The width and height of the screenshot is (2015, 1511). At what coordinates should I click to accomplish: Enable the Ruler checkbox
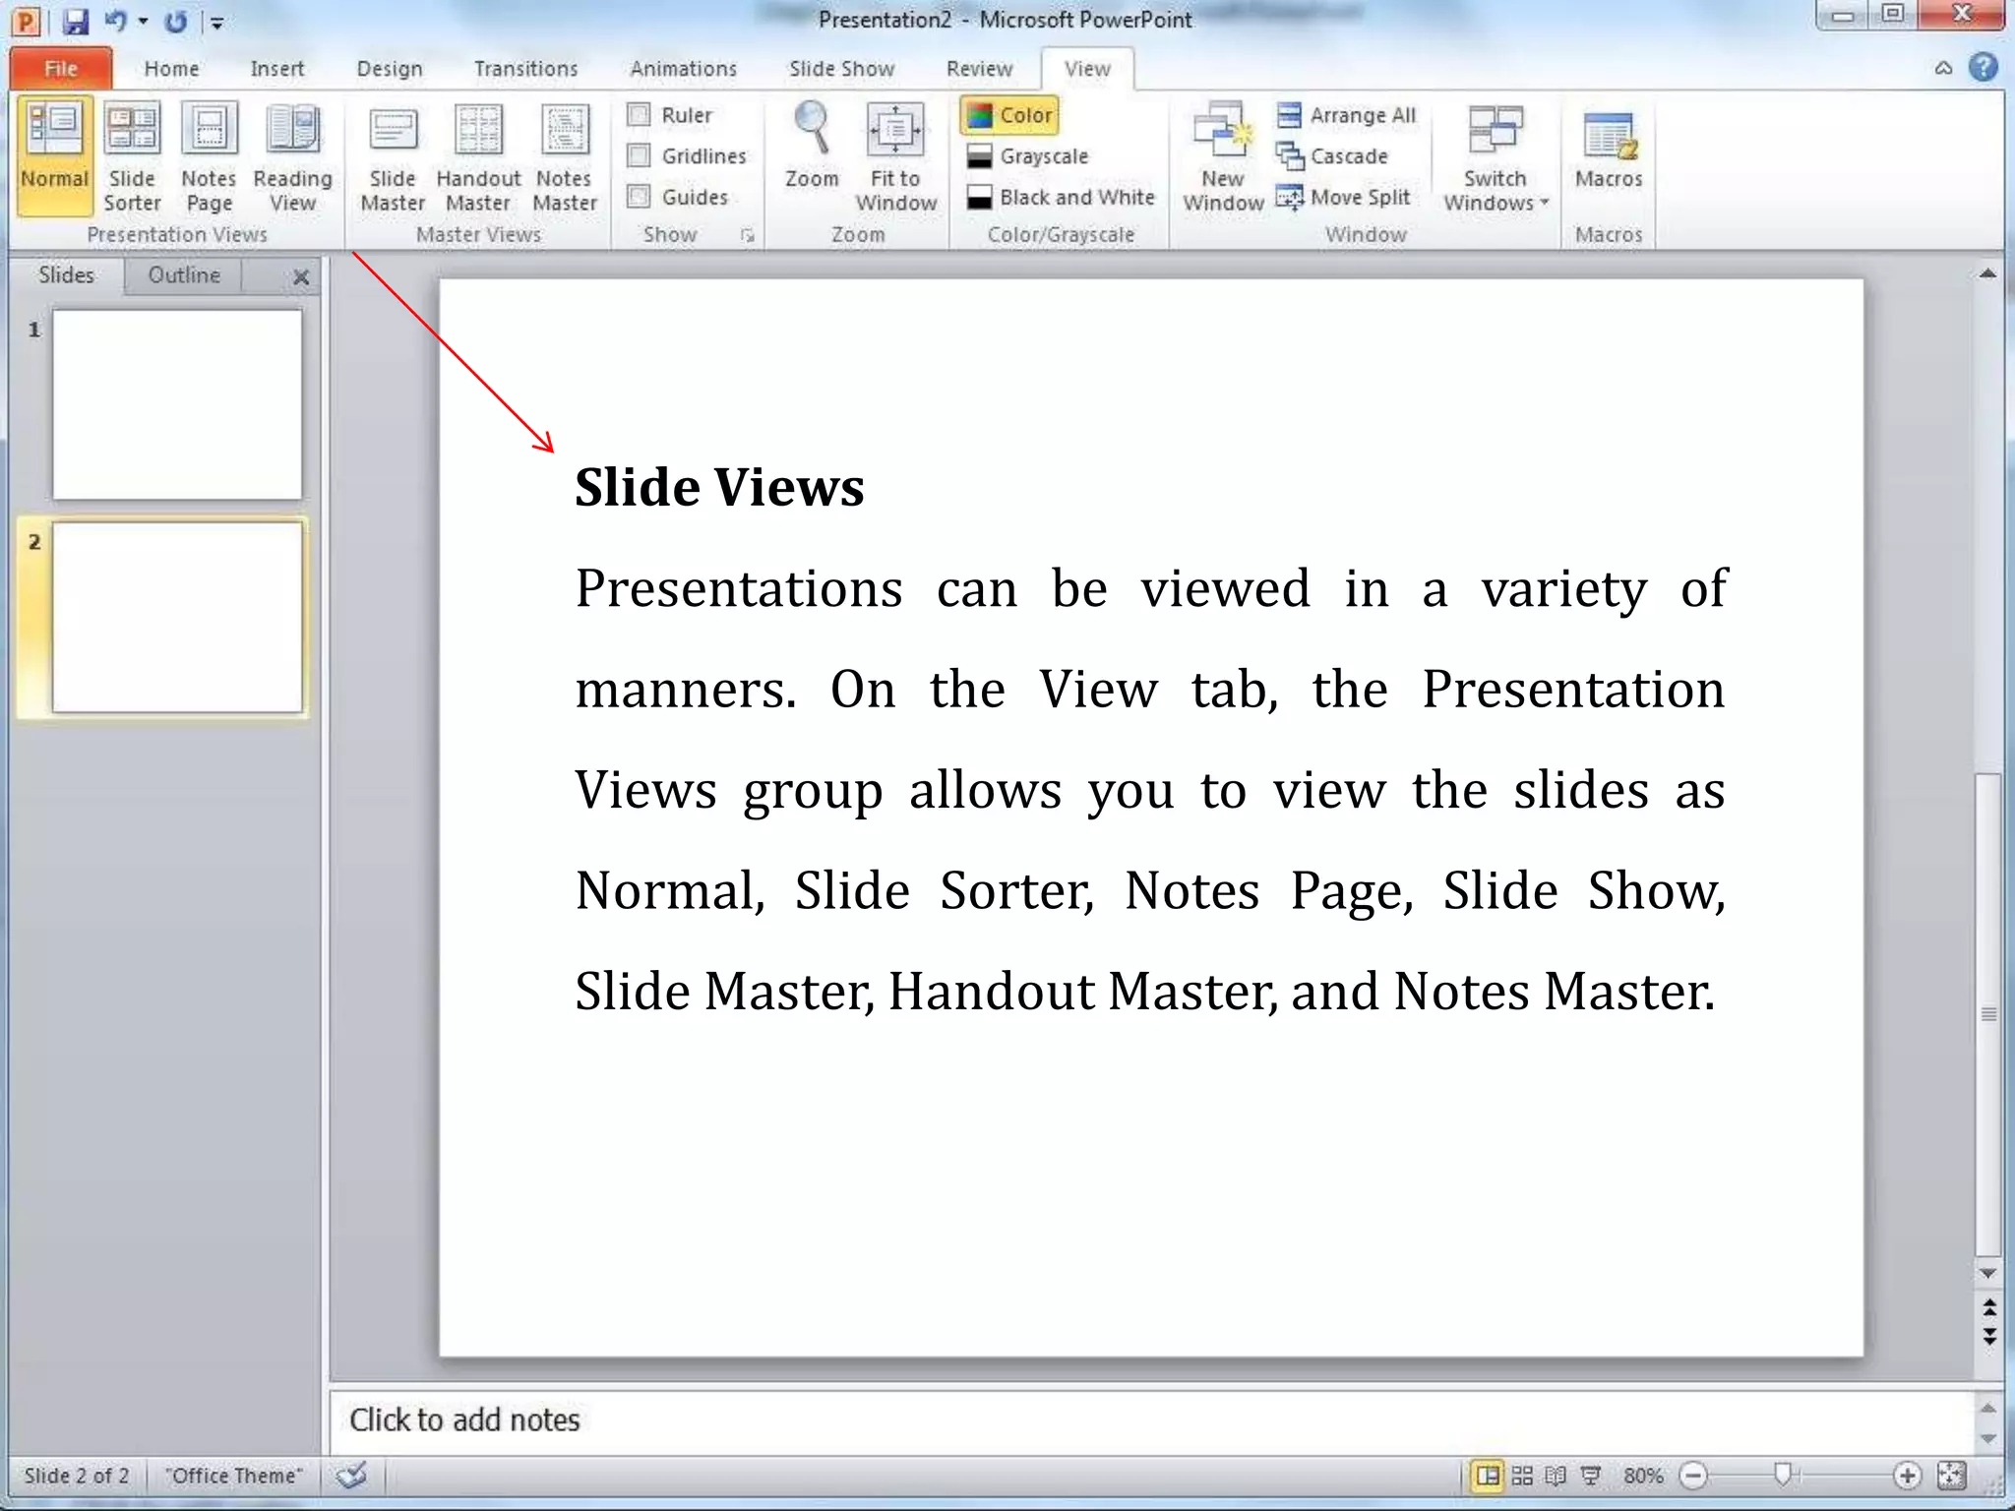tap(639, 115)
